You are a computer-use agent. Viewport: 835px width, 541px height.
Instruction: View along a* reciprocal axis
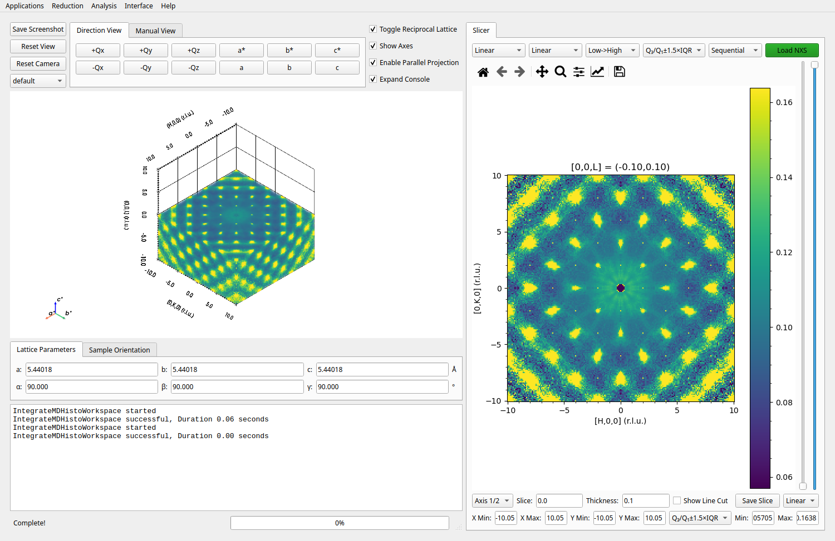coord(242,50)
